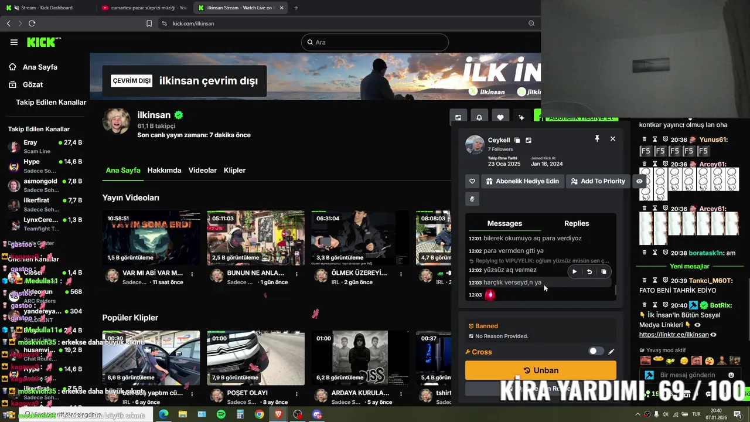Click the Kick search field

point(375,42)
